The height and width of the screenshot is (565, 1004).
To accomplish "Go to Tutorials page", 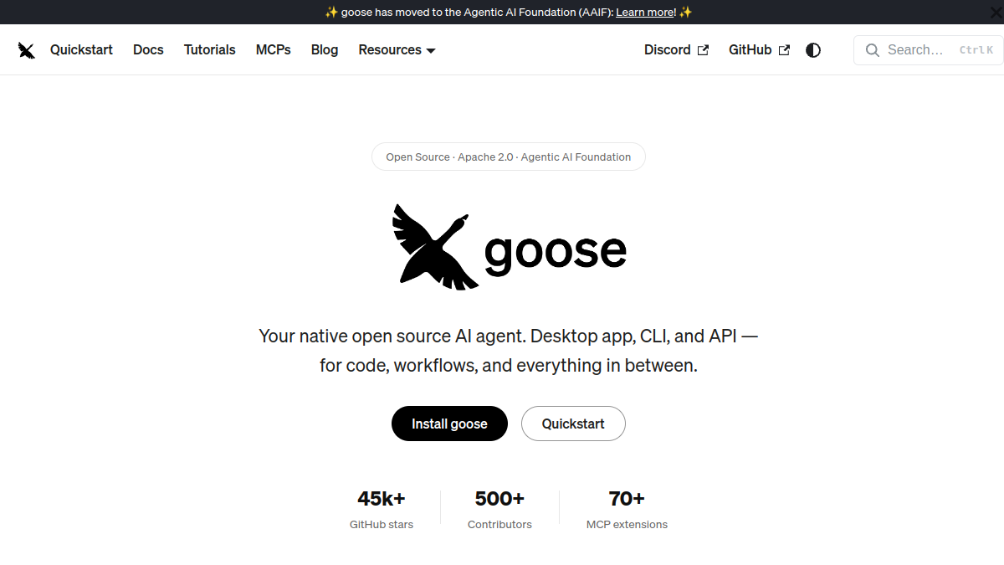I will pyautogui.click(x=210, y=50).
